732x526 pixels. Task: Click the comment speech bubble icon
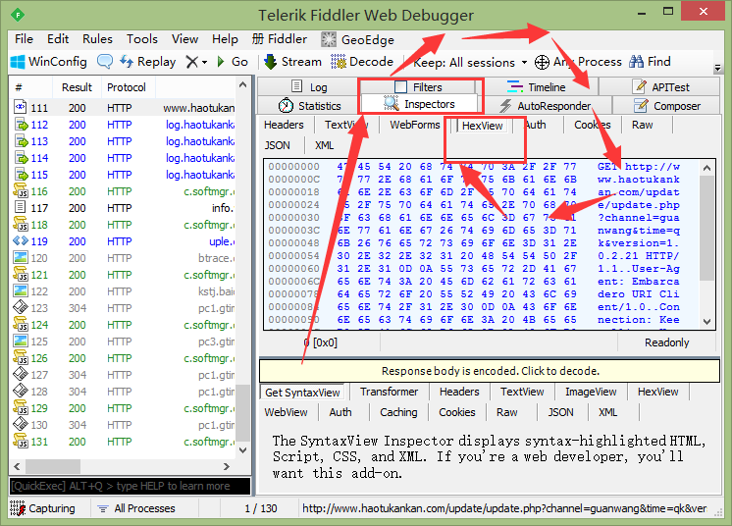(105, 62)
